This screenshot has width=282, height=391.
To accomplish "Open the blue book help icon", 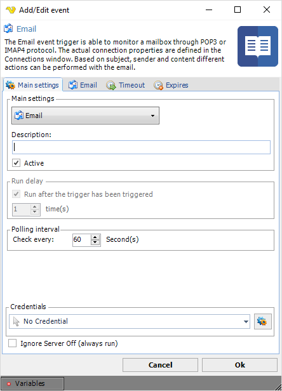I will (x=257, y=46).
